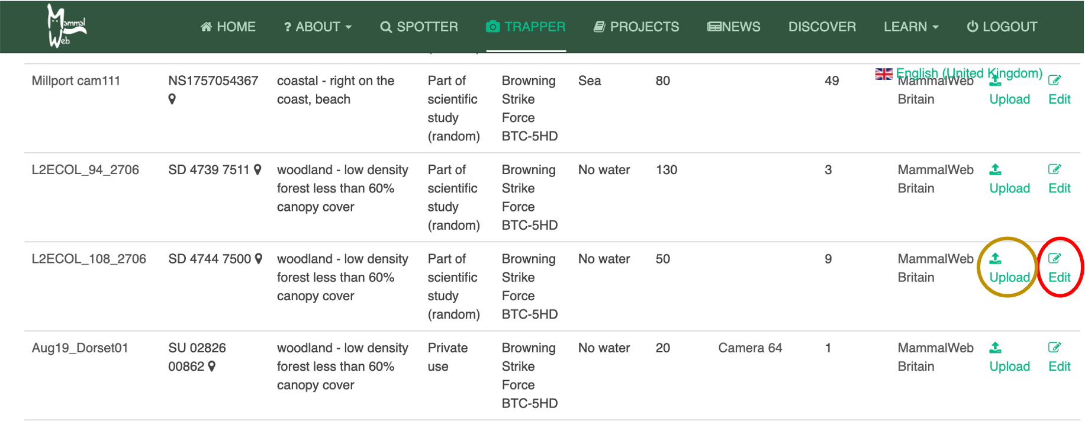Click edit pencil icon for Aug19_Dorset01
1085x424 pixels.
1054,348
